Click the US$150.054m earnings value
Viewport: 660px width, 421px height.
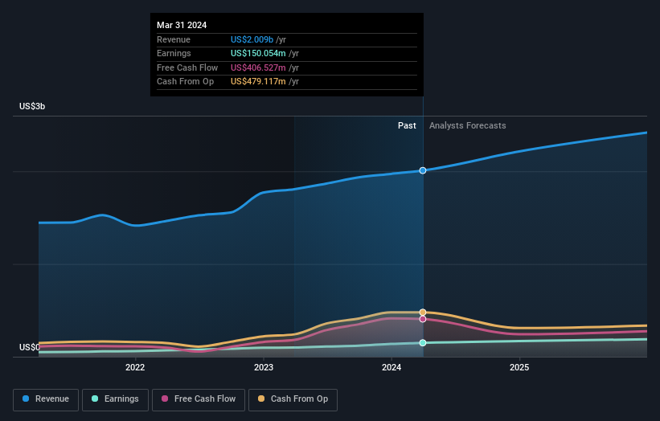point(258,53)
